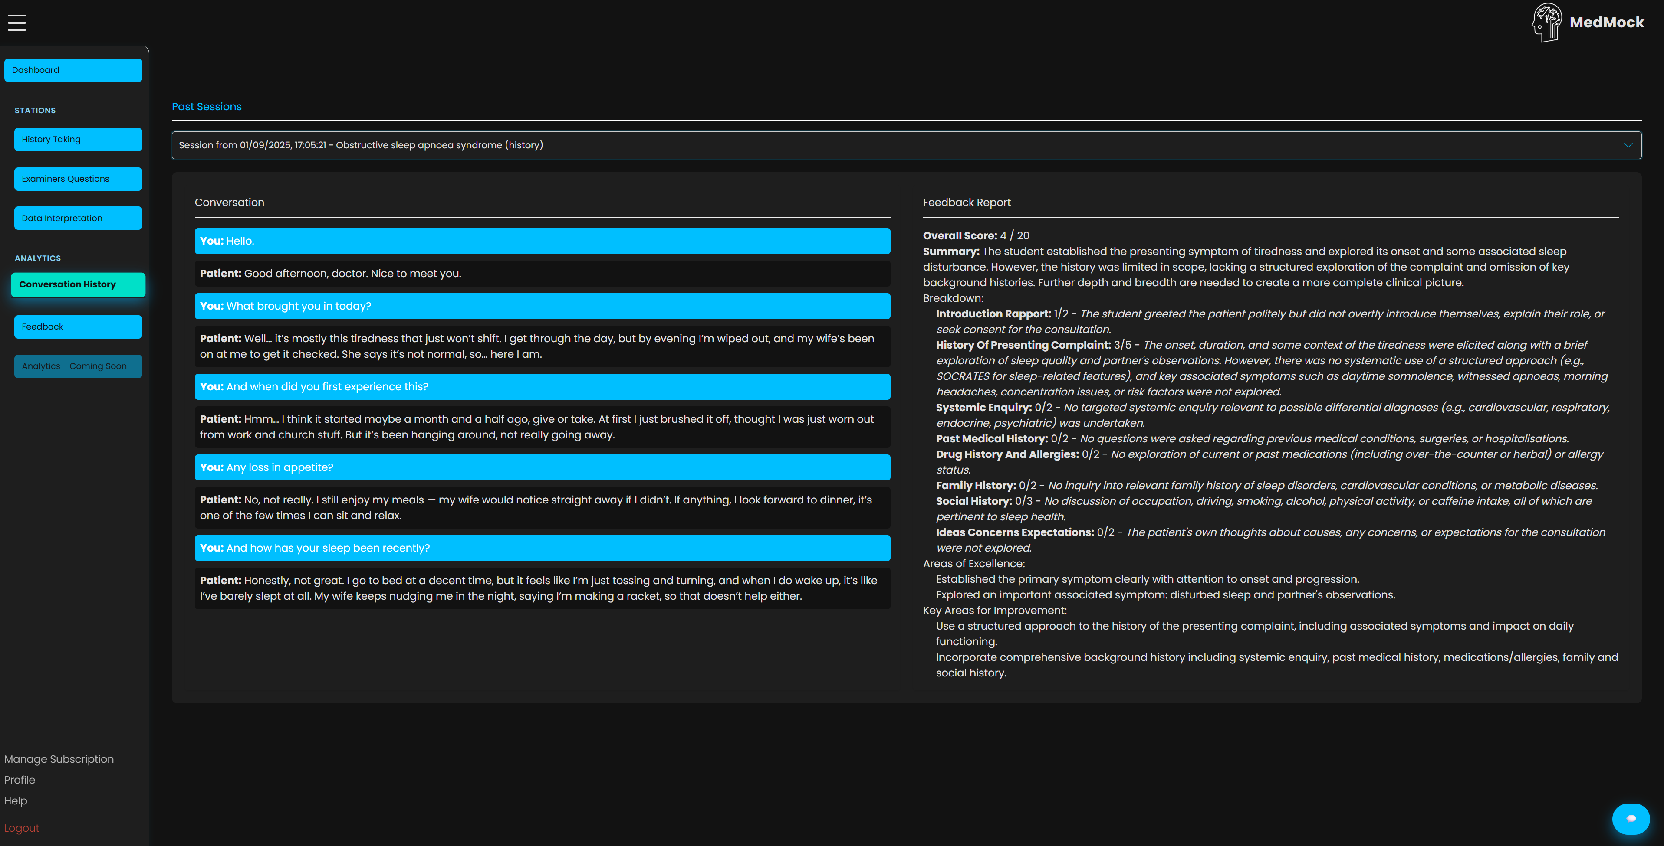Open the chat bubble icon
Image resolution: width=1664 pixels, height=846 pixels.
[1631, 818]
